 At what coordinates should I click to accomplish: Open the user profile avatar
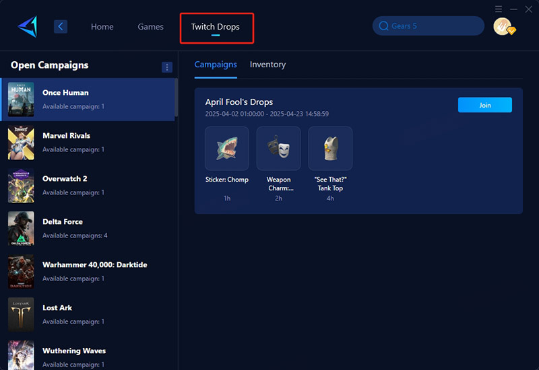pos(503,26)
